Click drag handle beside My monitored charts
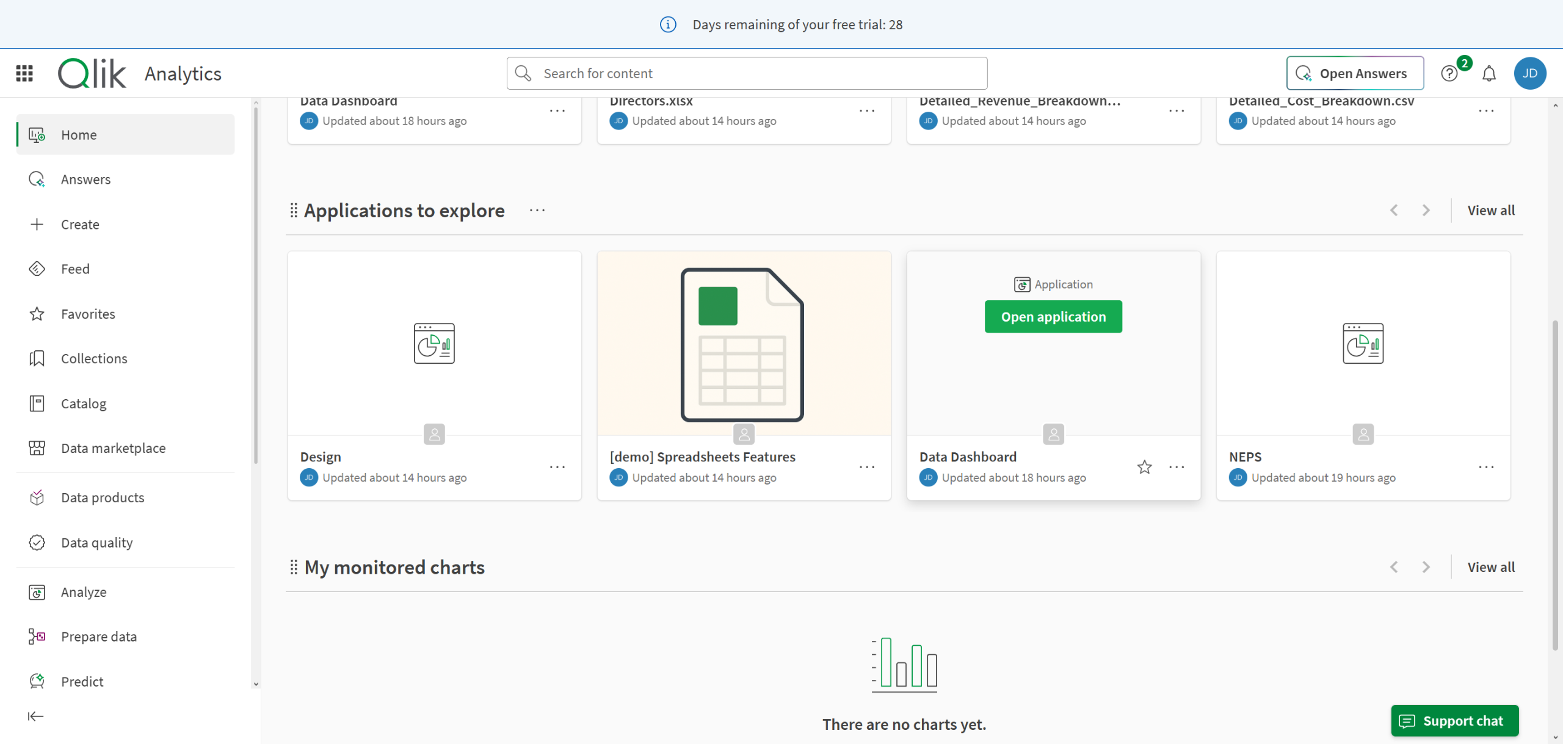The image size is (1563, 744). pyautogui.click(x=294, y=567)
